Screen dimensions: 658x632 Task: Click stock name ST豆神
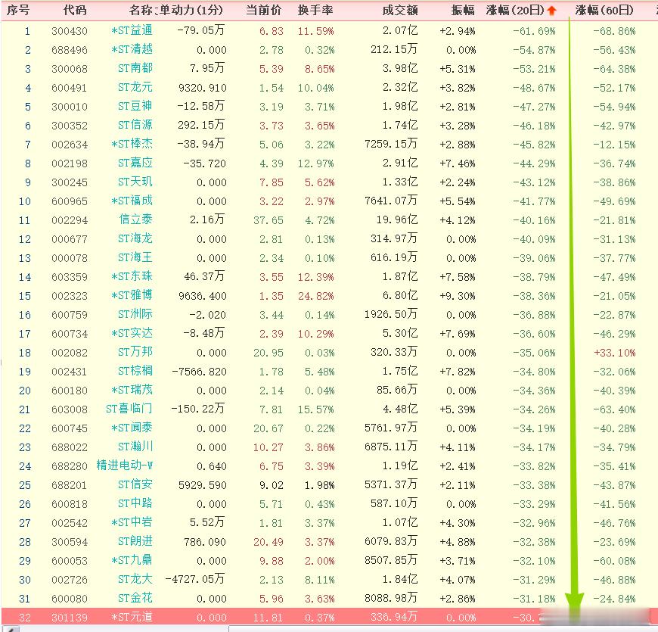point(135,106)
